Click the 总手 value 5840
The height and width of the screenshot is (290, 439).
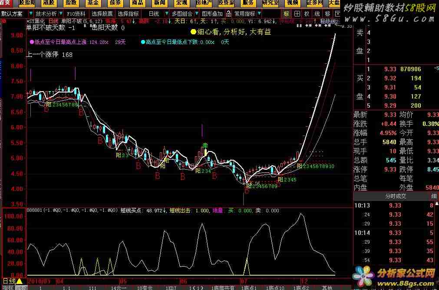389,142
